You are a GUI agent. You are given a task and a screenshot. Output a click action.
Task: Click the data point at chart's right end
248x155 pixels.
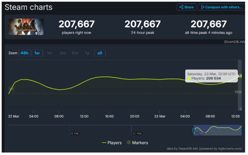click(241, 76)
